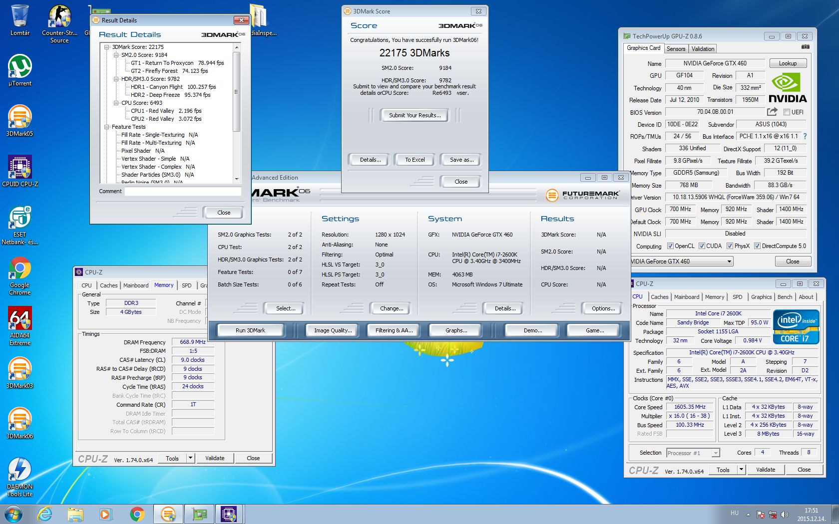Open the 3DMark05 desktop shortcut
Viewport: 839px width, 524px height.
tap(19, 121)
